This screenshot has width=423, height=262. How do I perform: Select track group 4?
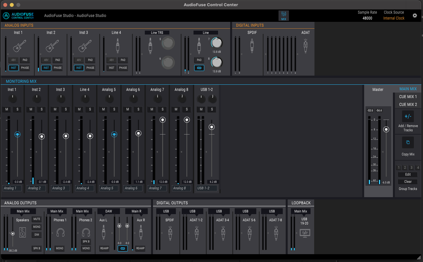coord(418,168)
